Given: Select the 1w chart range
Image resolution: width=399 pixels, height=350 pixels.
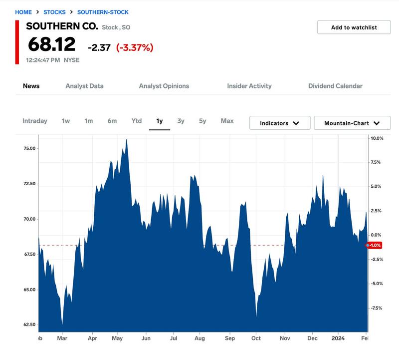Looking at the screenshot, I should (66, 121).
